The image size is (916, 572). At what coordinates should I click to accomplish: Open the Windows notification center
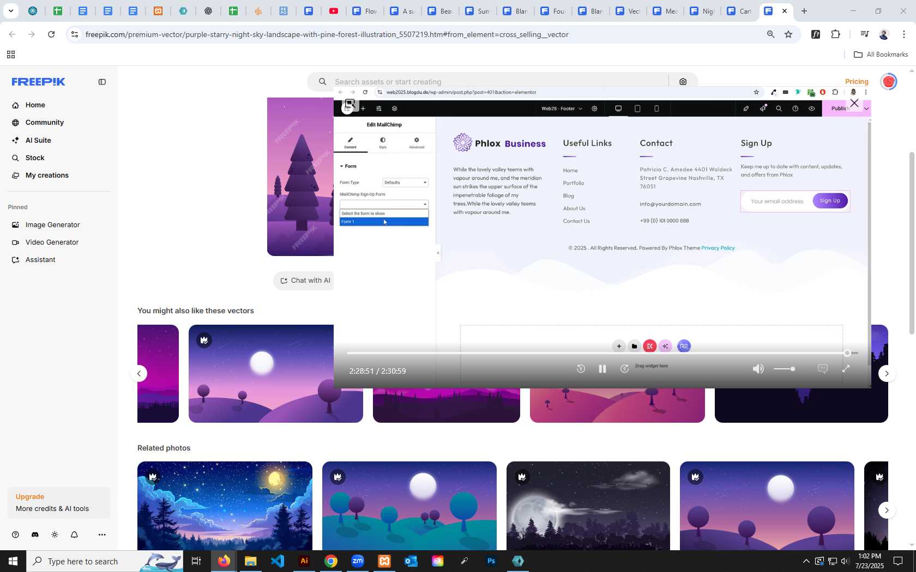click(x=898, y=561)
